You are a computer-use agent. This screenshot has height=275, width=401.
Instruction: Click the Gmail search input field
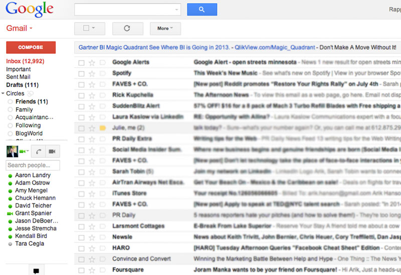coord(124,9)
